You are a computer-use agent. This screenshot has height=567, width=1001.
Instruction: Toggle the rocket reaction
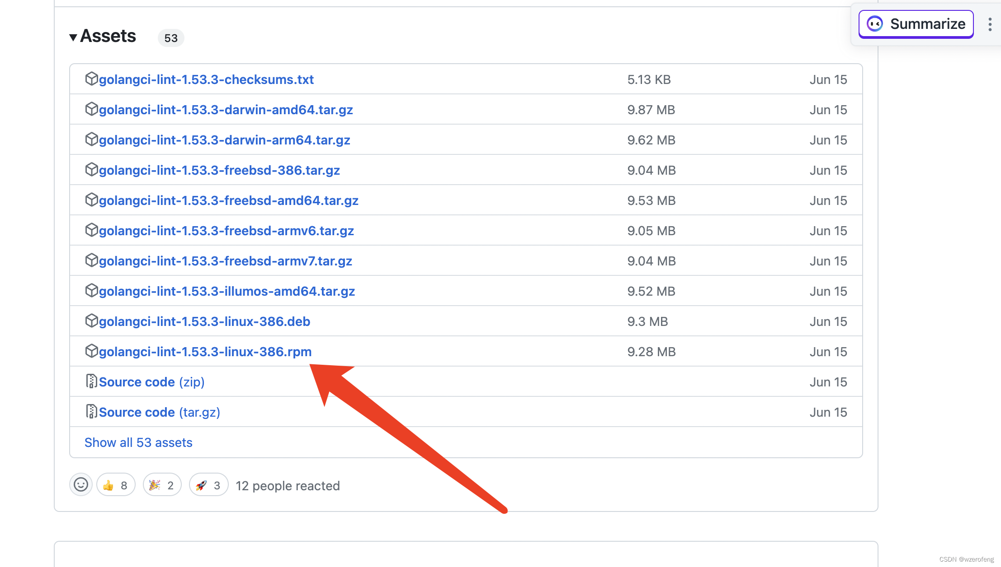point(208,485)
